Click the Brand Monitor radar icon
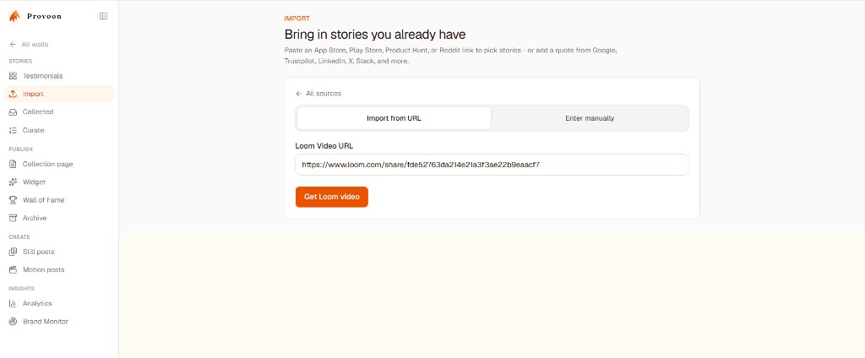This screenshot has height=358, width=865. [x=14, y=322]
